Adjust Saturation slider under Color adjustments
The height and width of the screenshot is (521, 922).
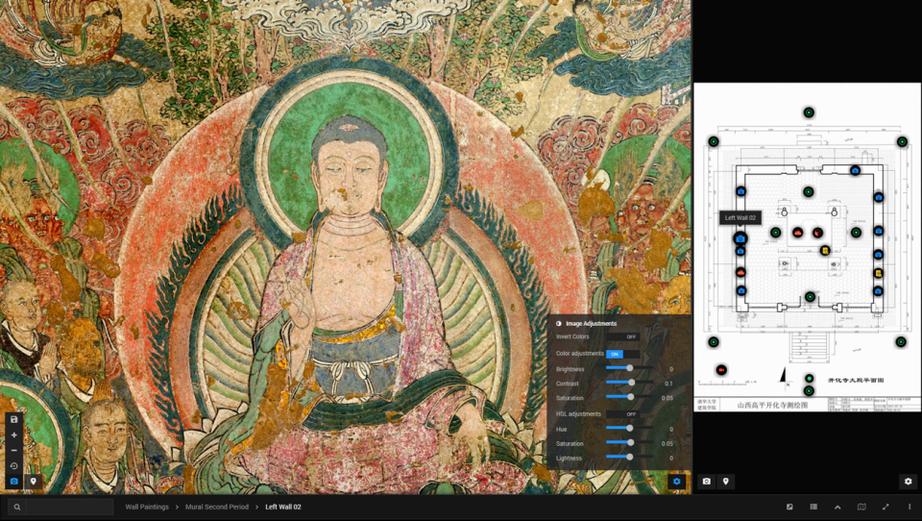click(x=629, y=397)
